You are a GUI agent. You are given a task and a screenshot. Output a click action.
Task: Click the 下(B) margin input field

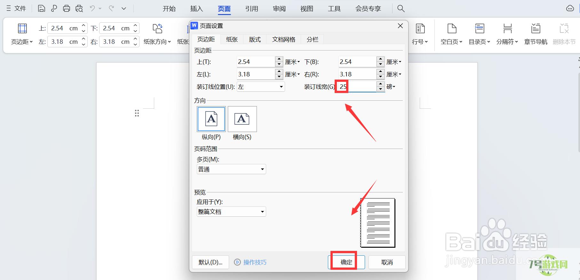pos(357,62)
